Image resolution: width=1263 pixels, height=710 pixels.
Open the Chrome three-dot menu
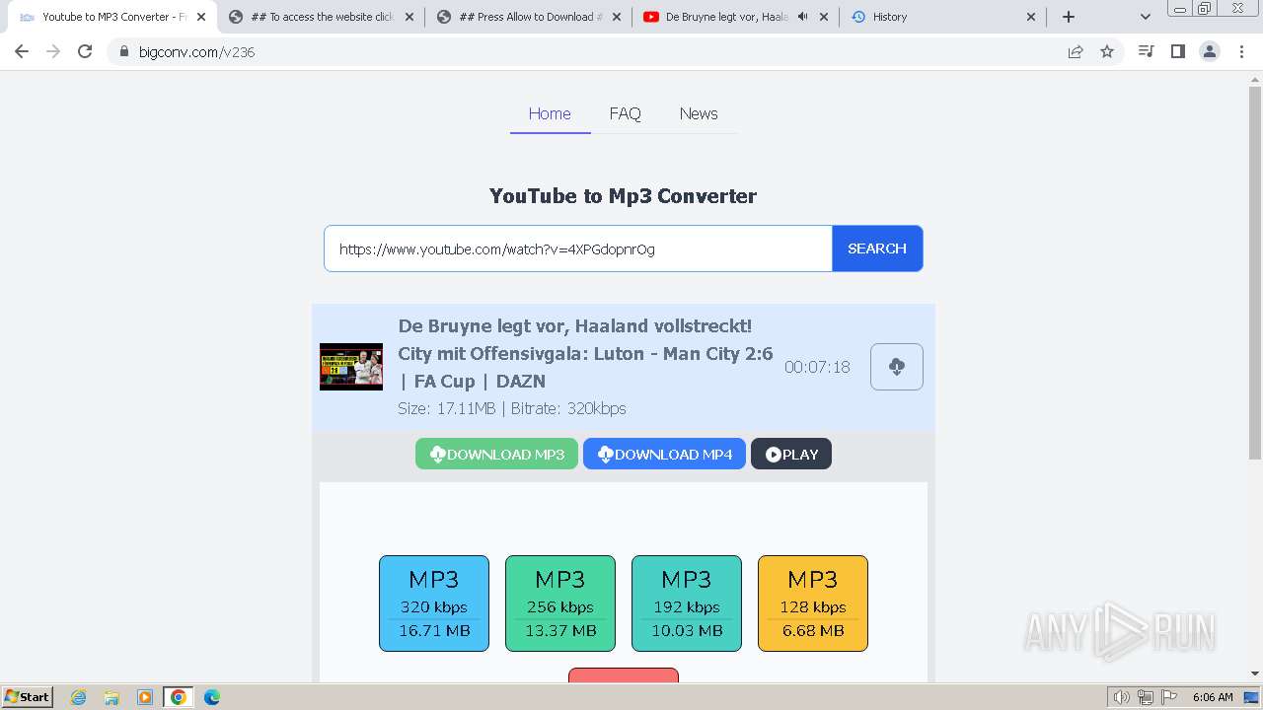tap(1241, 51)
